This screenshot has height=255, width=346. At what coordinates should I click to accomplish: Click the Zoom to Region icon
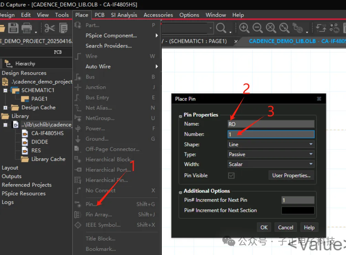coord(271,28)
